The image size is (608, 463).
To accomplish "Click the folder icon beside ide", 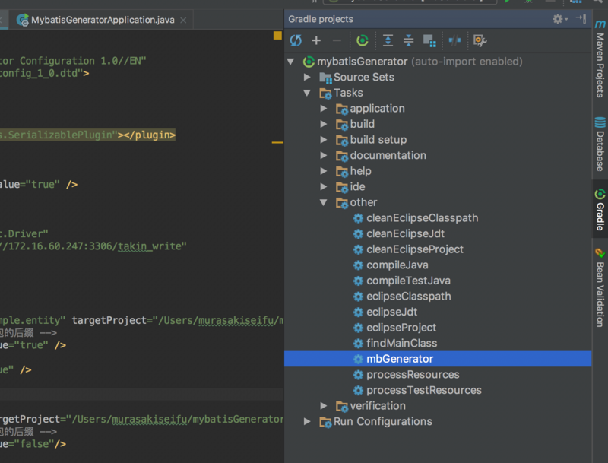I will 341,187.
